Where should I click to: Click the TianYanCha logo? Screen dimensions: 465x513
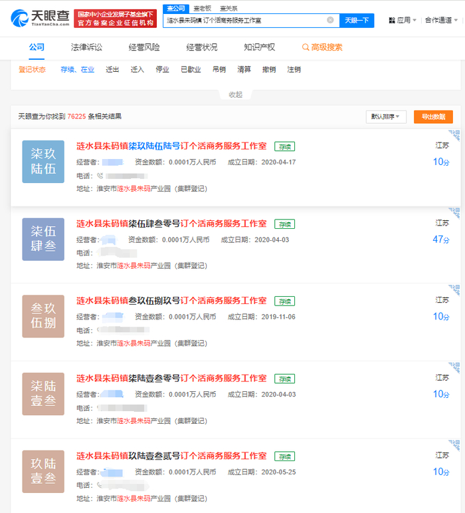[40, 18]
